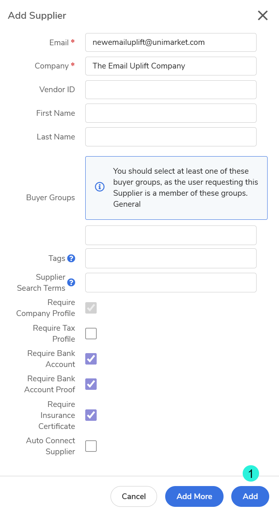The width and height of the screenshot is (279, 515).
Task: Focus the Email input field
Action: pyautogui.click(x=170, y=42)
